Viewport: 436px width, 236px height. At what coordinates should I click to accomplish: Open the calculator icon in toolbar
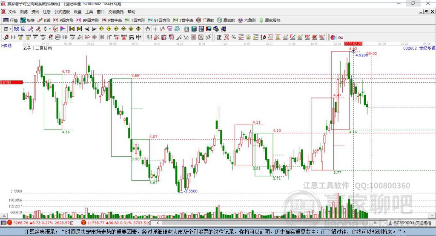194,29
